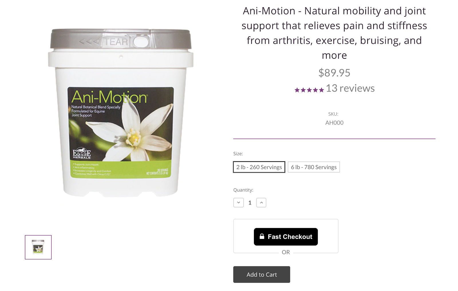The width and height of the screenshot is (458, 291).
Task: Click the Ani-Motion product title
Action: [x=334, y=33]
